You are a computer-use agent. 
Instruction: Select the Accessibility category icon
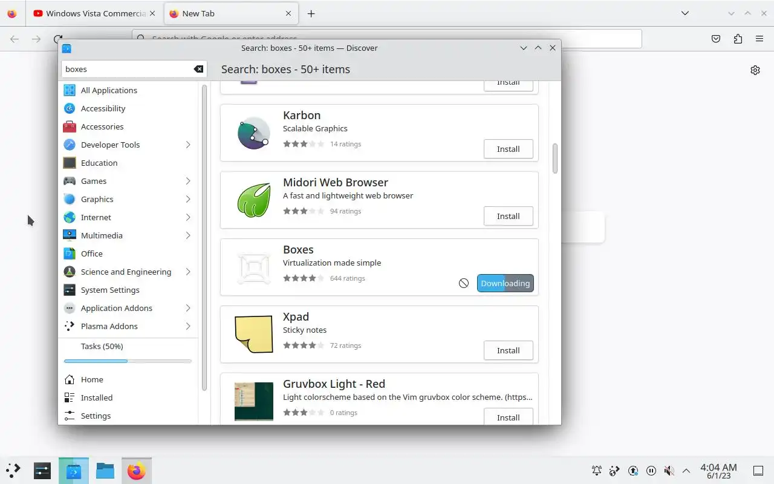(70, 108)
